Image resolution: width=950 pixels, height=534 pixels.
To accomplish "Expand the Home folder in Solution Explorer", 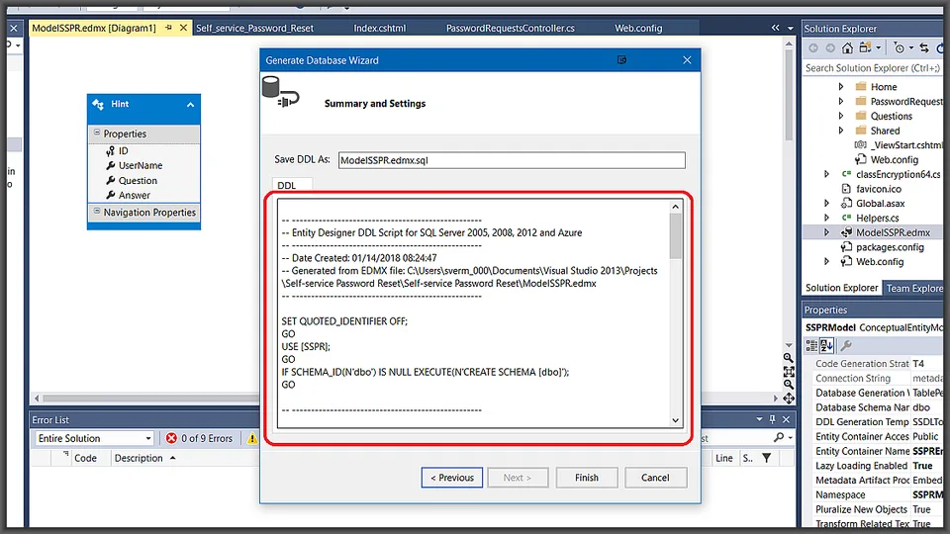I will pos(841,87).
